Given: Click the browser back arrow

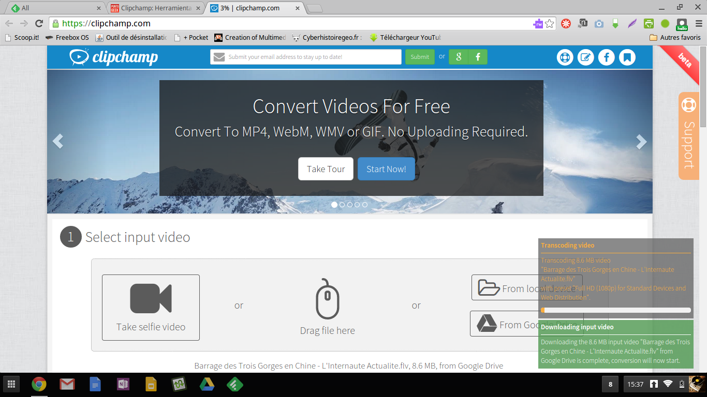Looking at the screenshot, I should coord(9,23).
